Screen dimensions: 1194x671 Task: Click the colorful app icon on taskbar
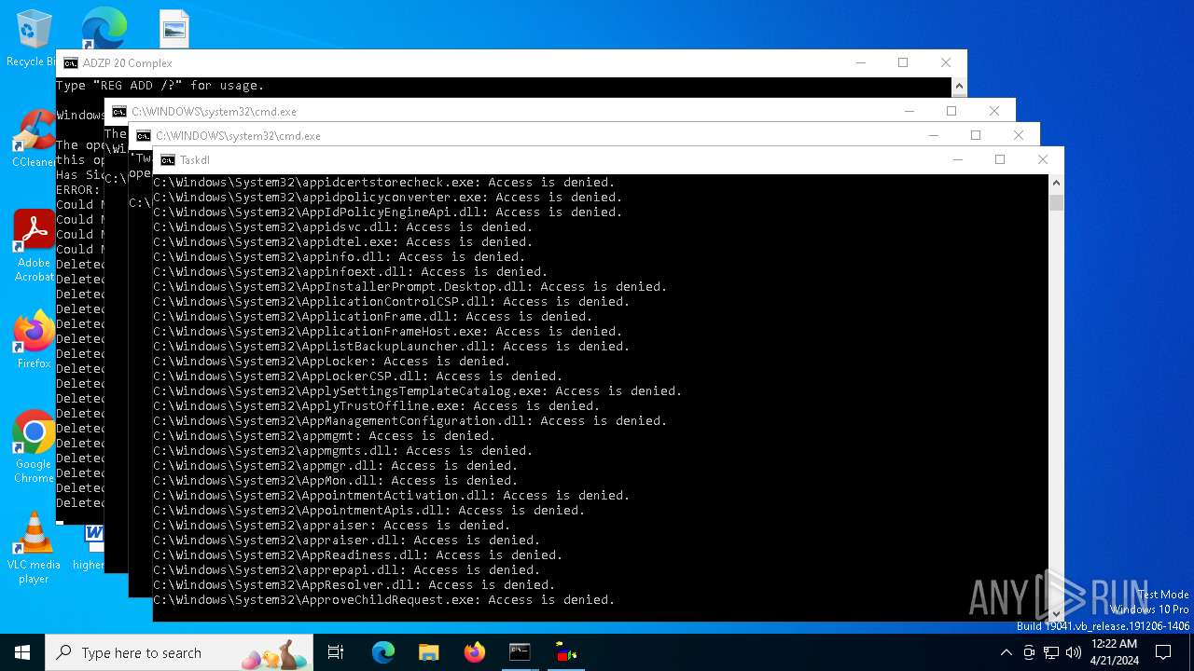point(565,652)
